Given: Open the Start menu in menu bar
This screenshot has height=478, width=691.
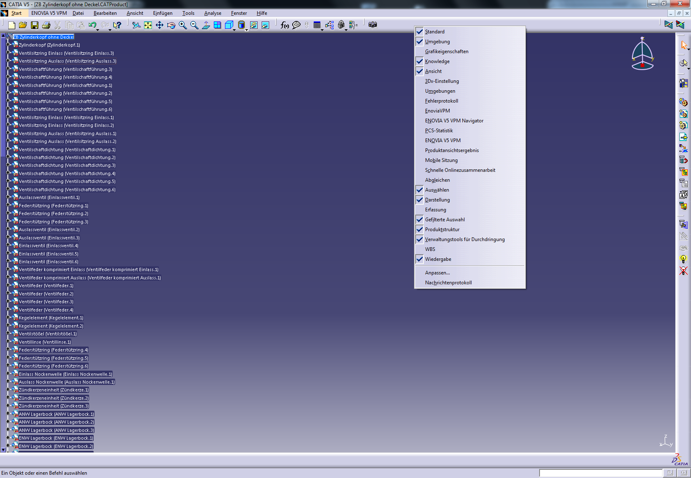Looking at the screenshot, I should [x=17, y=13].
